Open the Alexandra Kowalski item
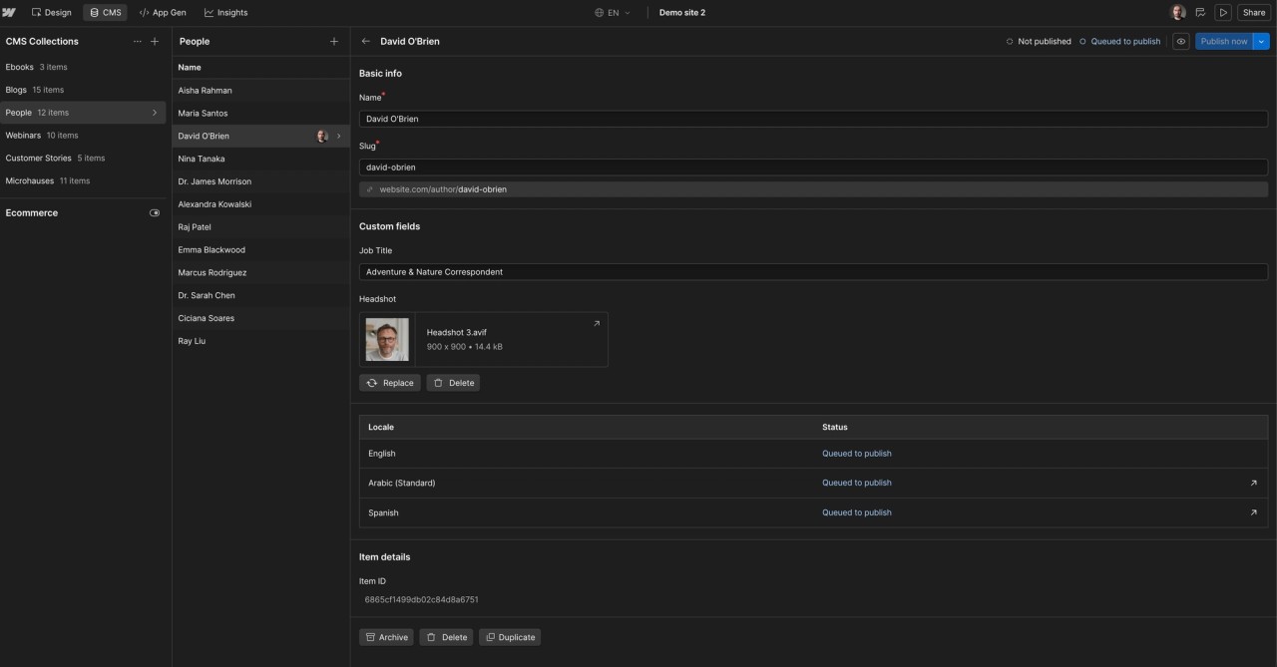Viewport: 1277px width, 667px height. pos(260,204)
